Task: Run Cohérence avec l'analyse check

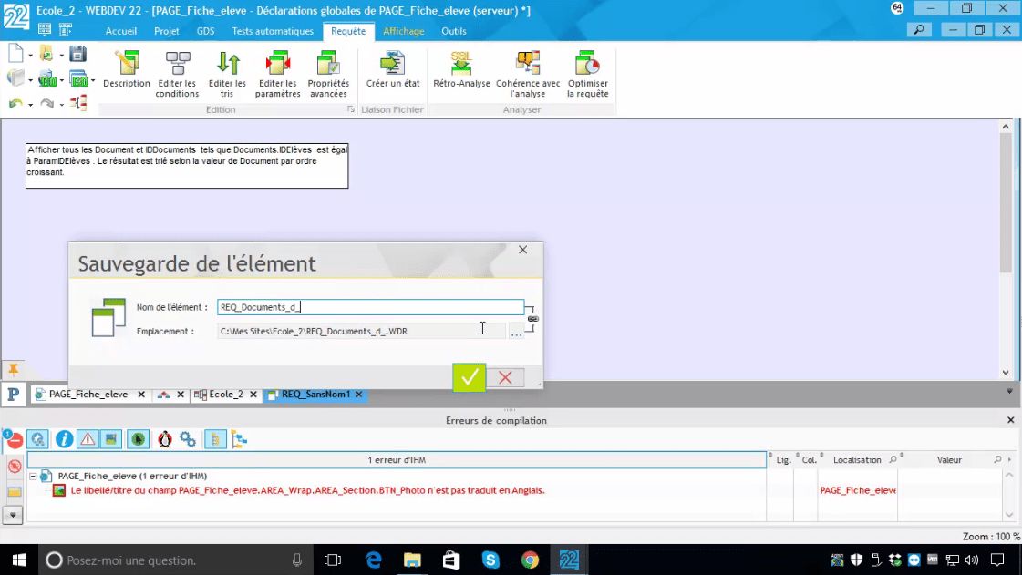Action: click(x=528, y=74)
